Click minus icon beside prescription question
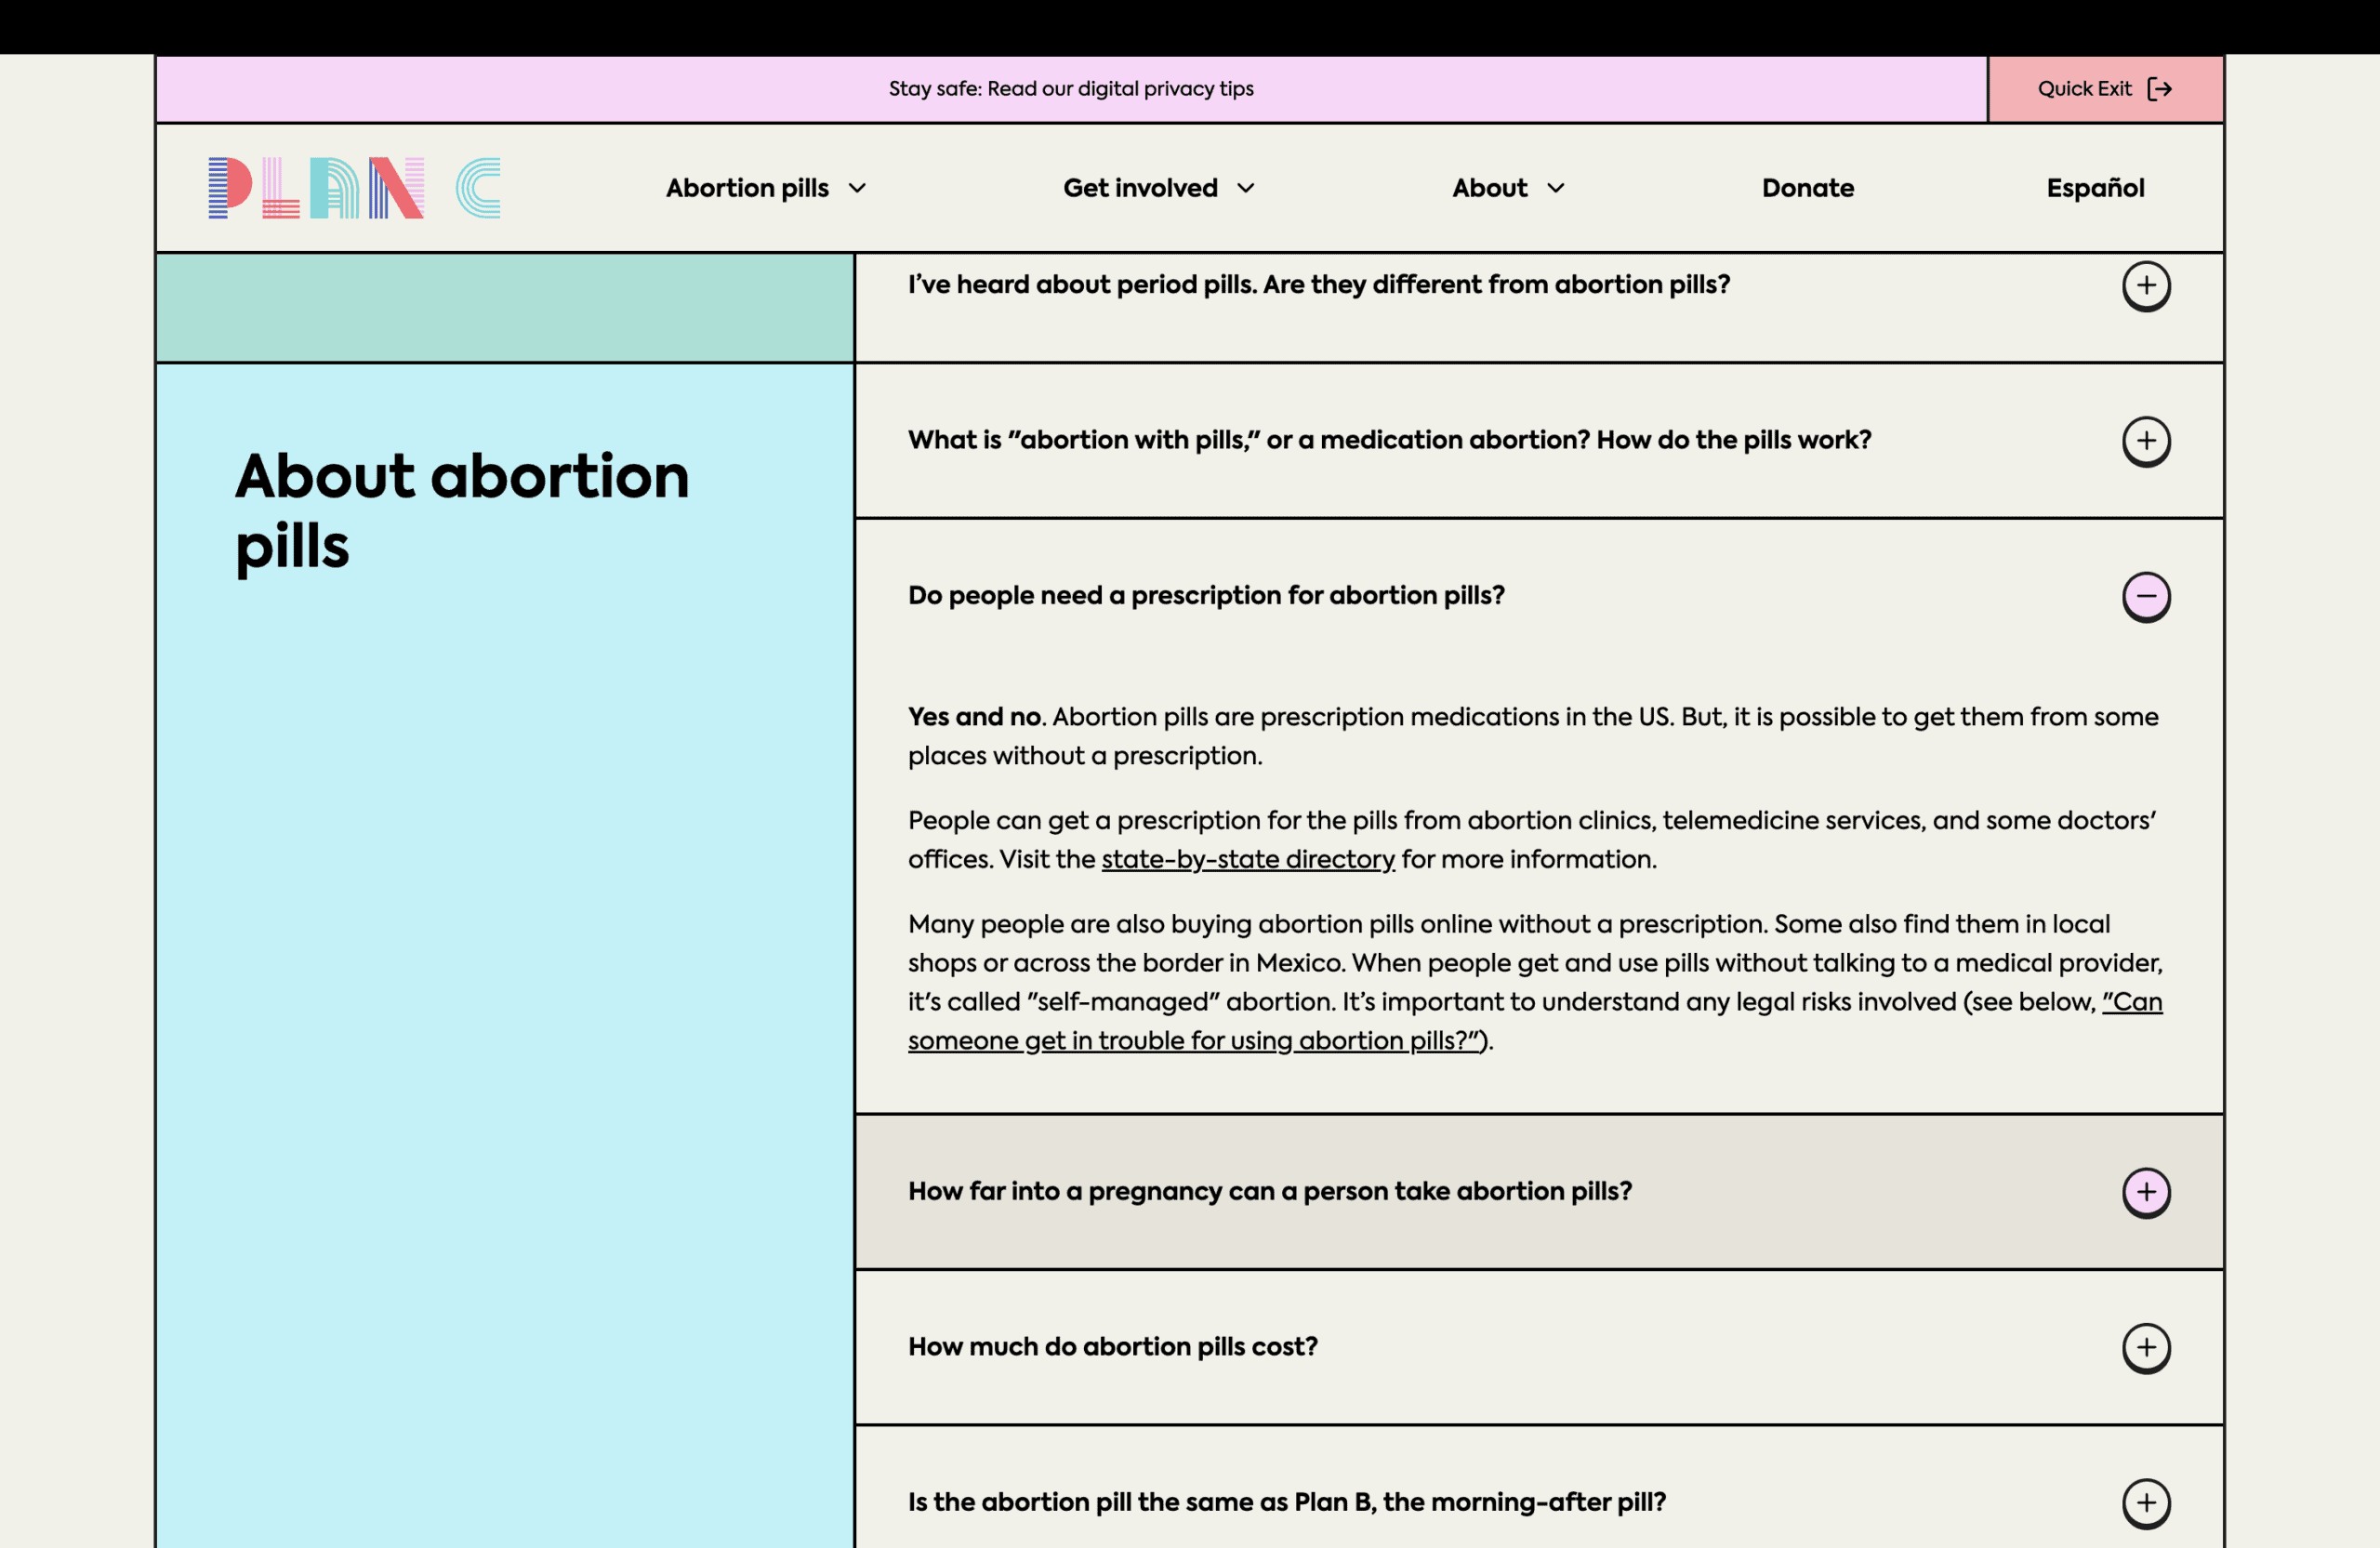Screen dimensions: 2380x1548 2146,597
